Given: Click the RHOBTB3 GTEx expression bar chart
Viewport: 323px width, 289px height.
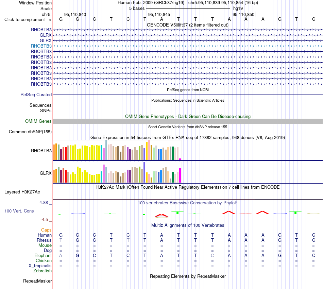Looking at the screenshot, I should pyautogui.click(x=117, y=150).
